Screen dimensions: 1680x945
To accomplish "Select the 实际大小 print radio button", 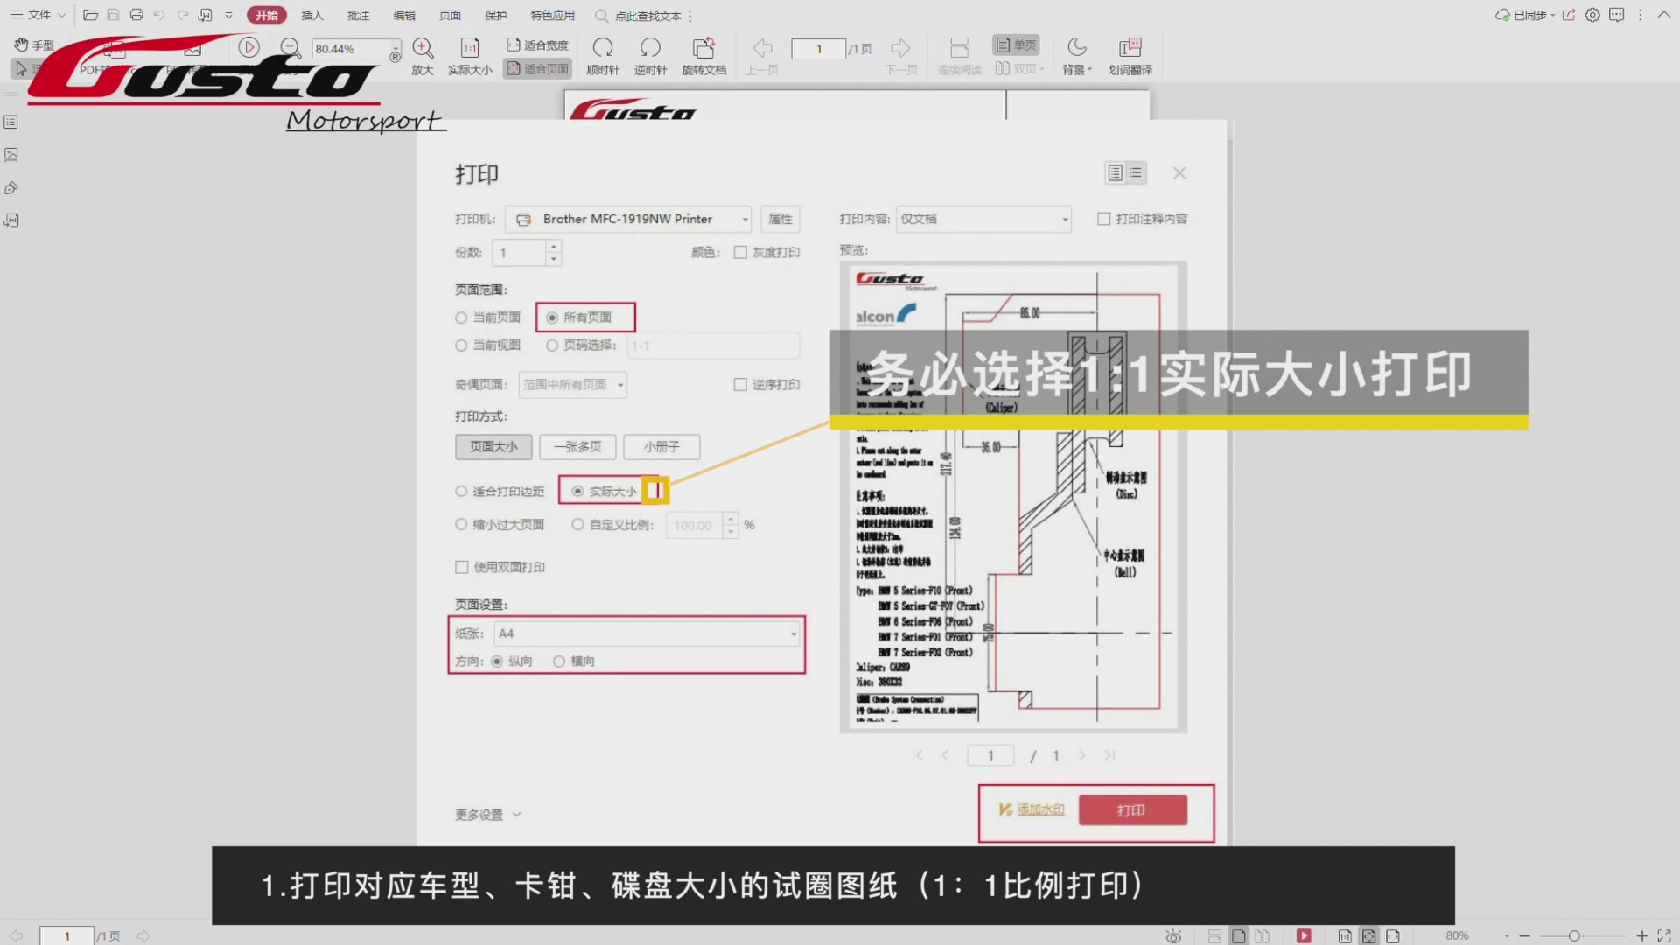I will tap(577, 492).
